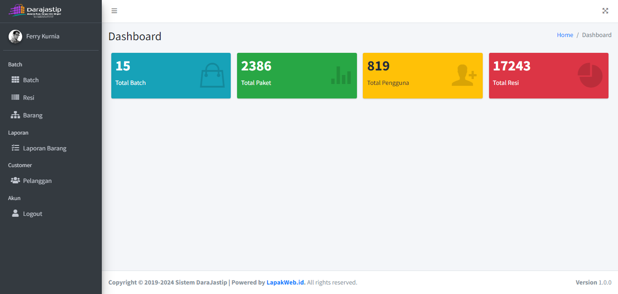Click the Pelanggan users icon
618x294 pixels.
pyautogui.click(x=15, y=181)
